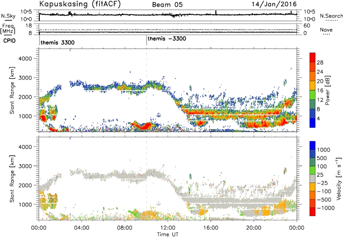Pick the gray segment of velocity colorbar

pos(313,178)
